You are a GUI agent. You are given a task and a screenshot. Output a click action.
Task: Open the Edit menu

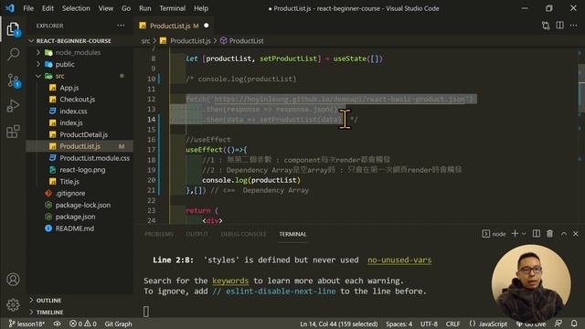coord(48,8)
